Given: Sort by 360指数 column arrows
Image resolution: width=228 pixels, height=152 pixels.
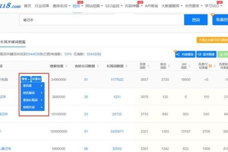Looking at the screenshot, I should 190,66.
